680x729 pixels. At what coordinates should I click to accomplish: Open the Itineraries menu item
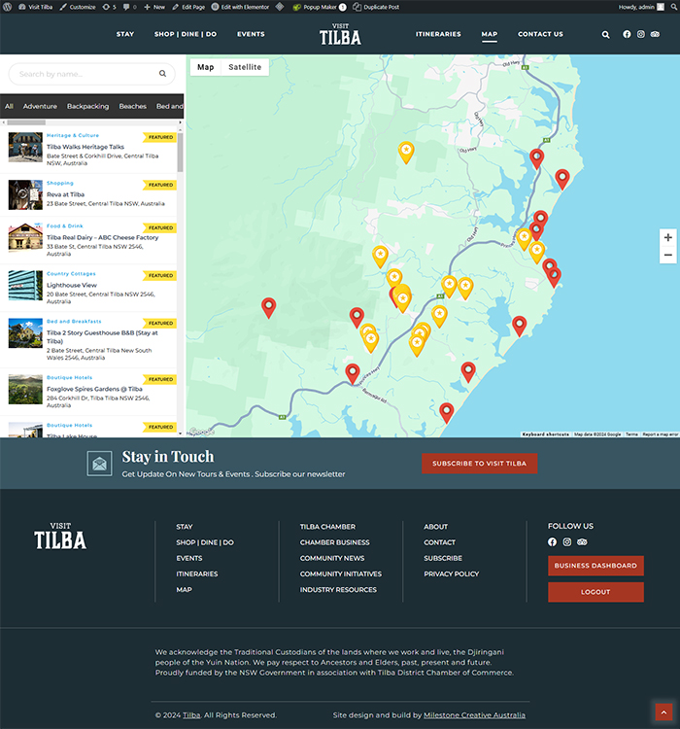click(x=438, y=34)
